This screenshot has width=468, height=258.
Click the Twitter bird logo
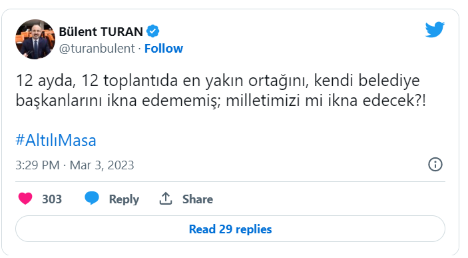pyautogui.click(x=435, y=29)
